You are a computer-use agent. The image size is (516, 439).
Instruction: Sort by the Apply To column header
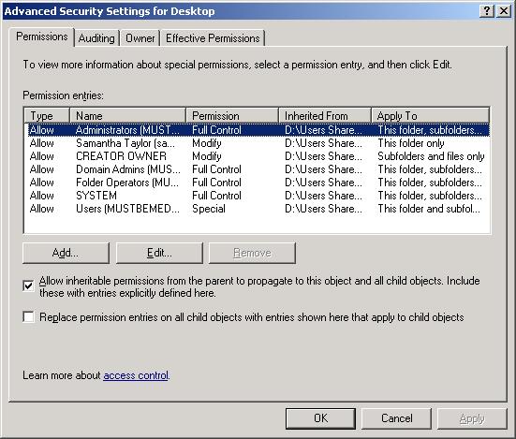point(431,116)
